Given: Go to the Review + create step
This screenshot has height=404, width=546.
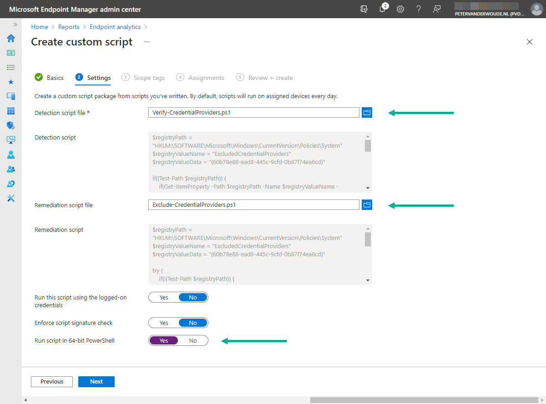Looking at the screenshot, I should [270, 78].
